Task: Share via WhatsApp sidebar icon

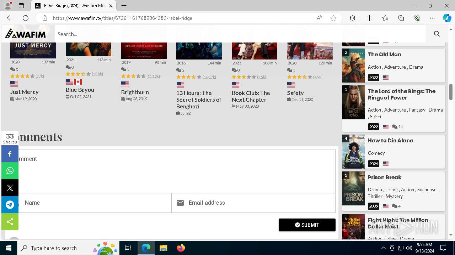Action: click(10, 171)
